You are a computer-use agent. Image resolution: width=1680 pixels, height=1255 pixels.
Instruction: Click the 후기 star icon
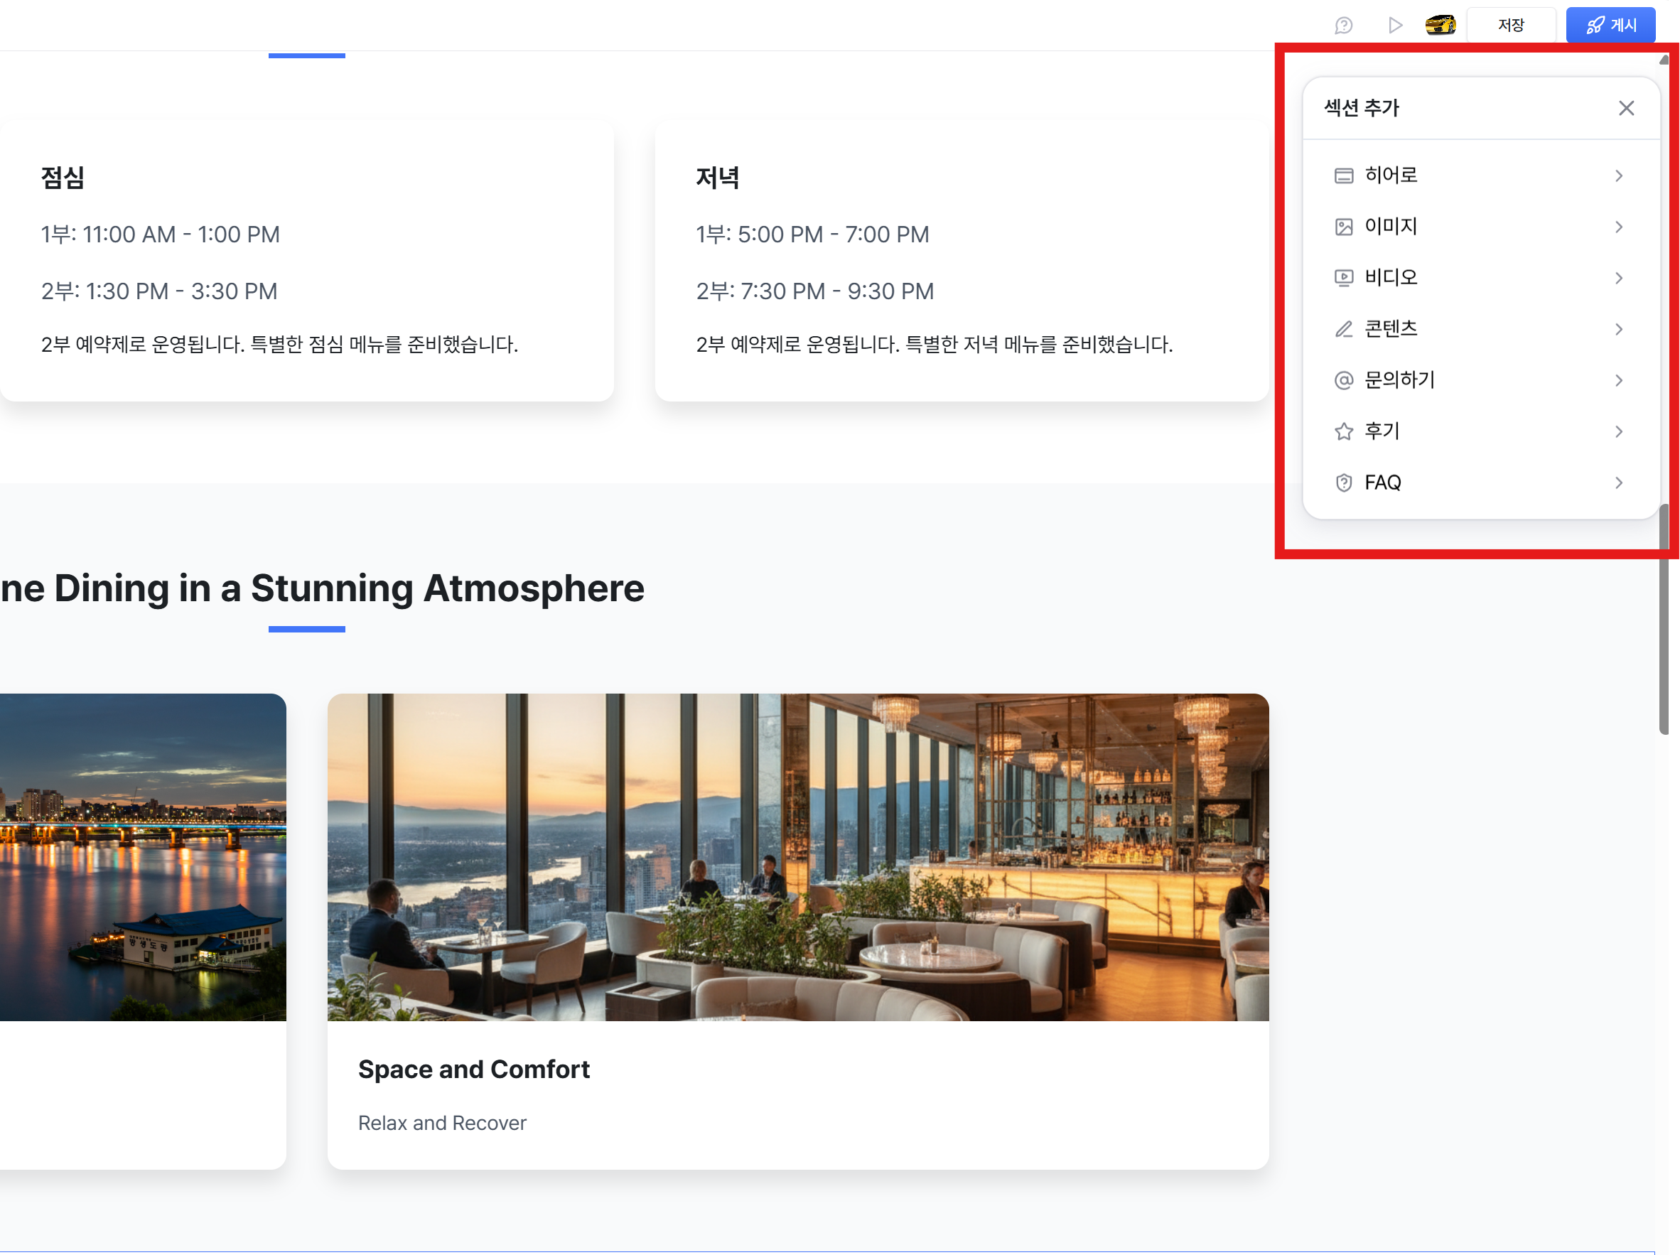click(x=1344, y=431)
